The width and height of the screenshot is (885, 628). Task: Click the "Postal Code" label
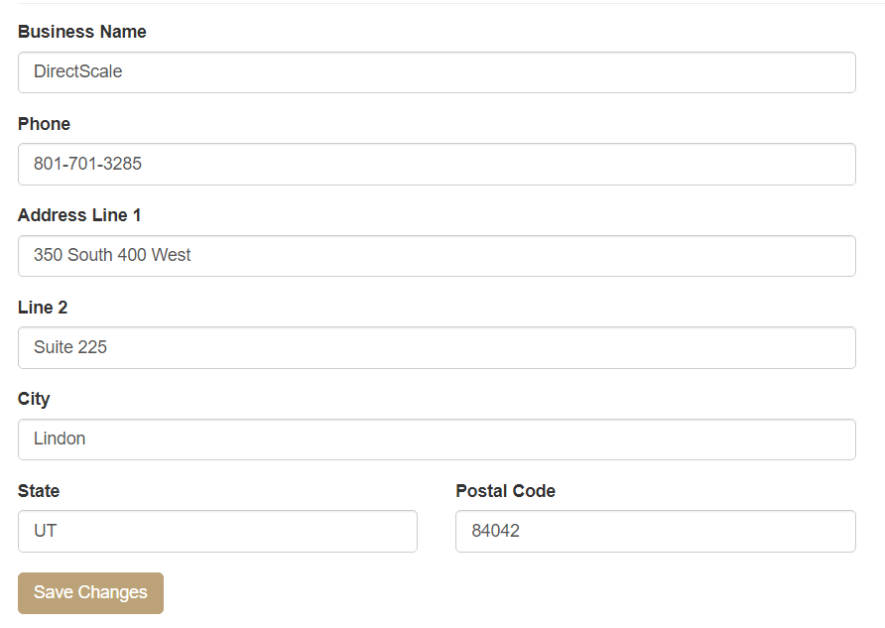[x=505, y=491]
